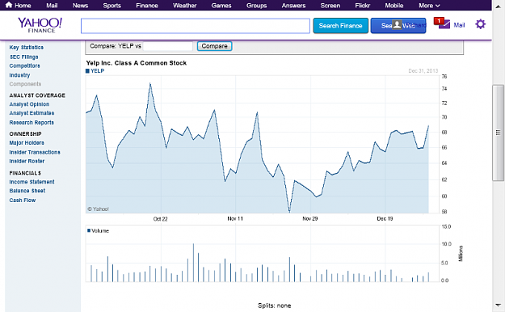Click the Nov 29 axis label
Screen dimensions: 505x312
coord(309,218)
